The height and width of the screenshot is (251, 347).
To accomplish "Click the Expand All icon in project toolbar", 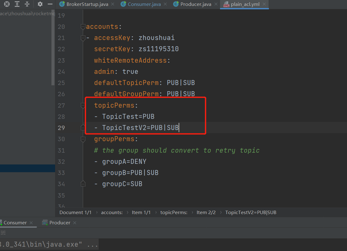I will 17,4.
